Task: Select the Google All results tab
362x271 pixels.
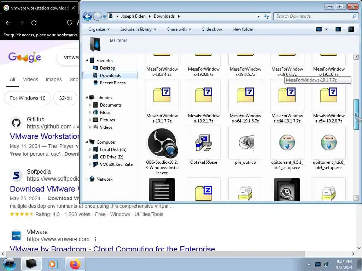Action: tap(12, 79)
